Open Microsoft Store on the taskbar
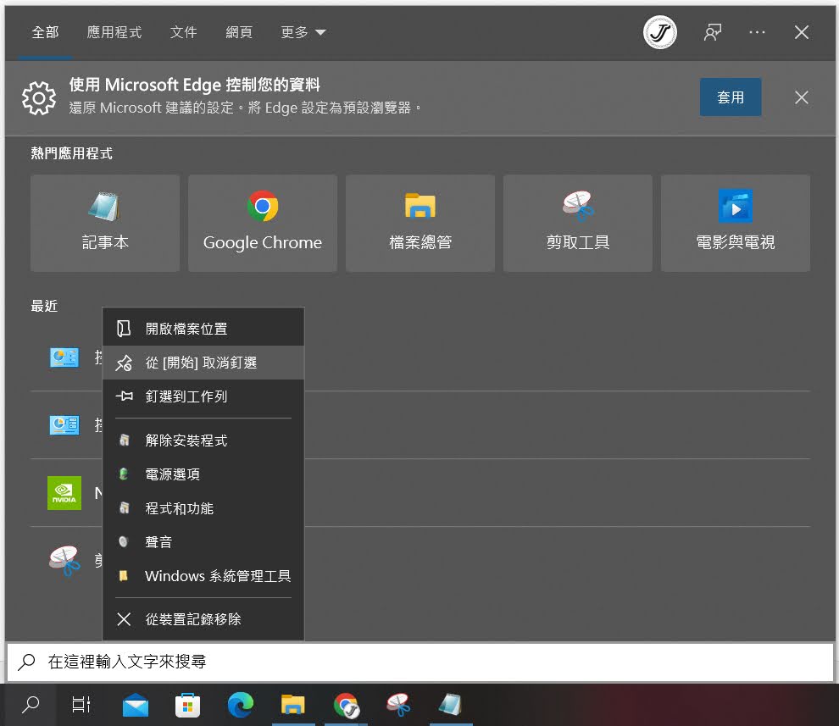The width and height of the screenshot is (839, 726). 187,705
